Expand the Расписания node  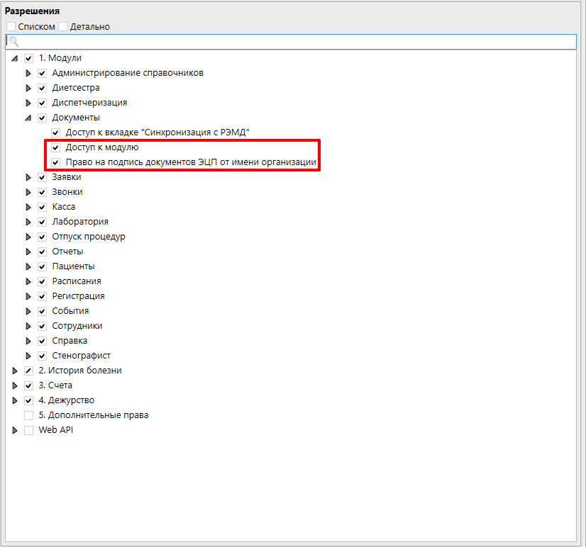click(x=28, y=281)
